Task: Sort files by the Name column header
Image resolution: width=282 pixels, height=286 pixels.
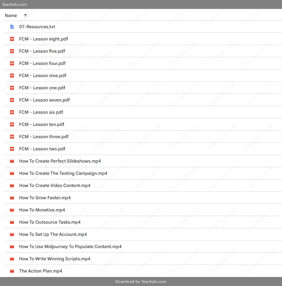Action: coord(11,16)
